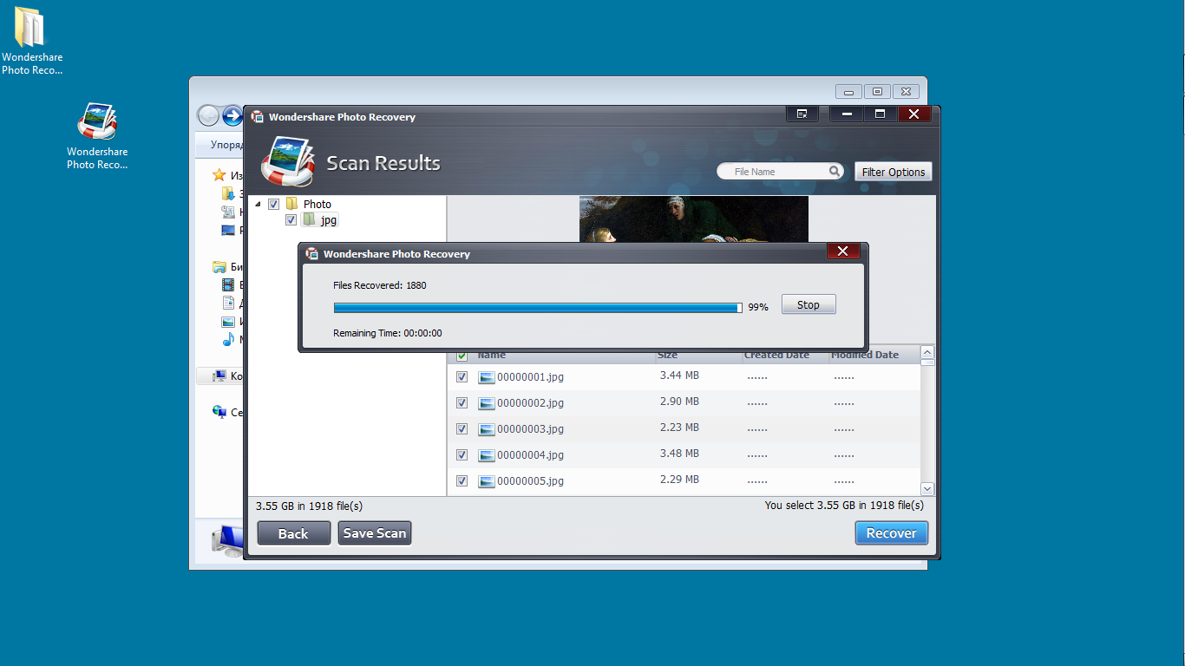
Task: Click the 2.23 MB size cell
Action: (679, 428)
